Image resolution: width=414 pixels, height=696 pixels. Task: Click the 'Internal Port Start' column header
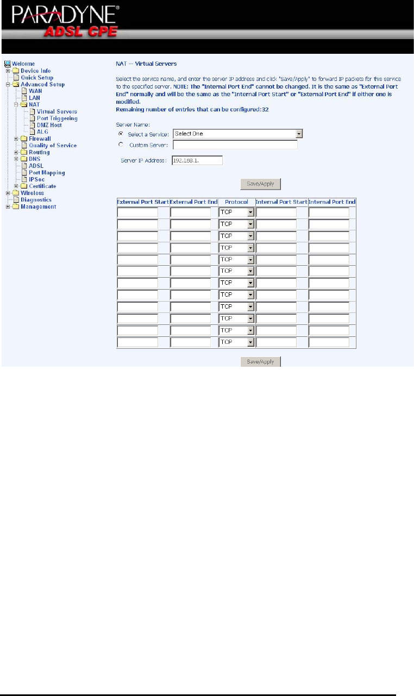click(281, 202)
